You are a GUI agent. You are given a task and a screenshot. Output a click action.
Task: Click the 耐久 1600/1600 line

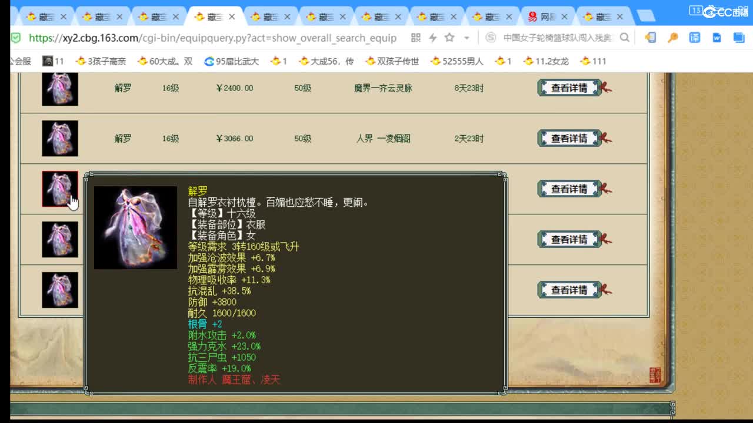[x=222, y=313]
